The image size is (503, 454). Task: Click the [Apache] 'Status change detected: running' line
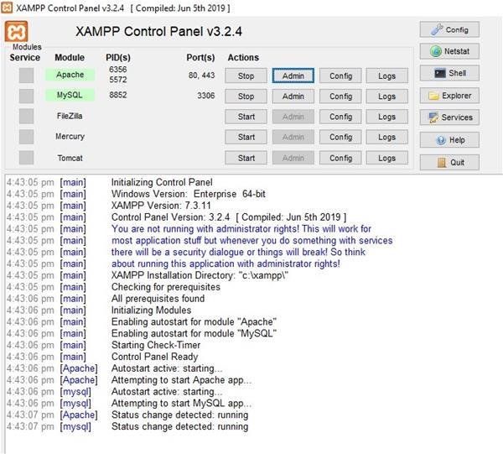click(179, 415)
